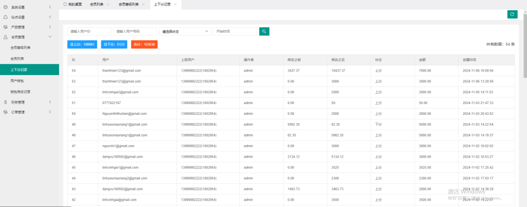Click amount 3525.00 in row 45
This screenshot has width=527, height=207.
coord(425,167)
